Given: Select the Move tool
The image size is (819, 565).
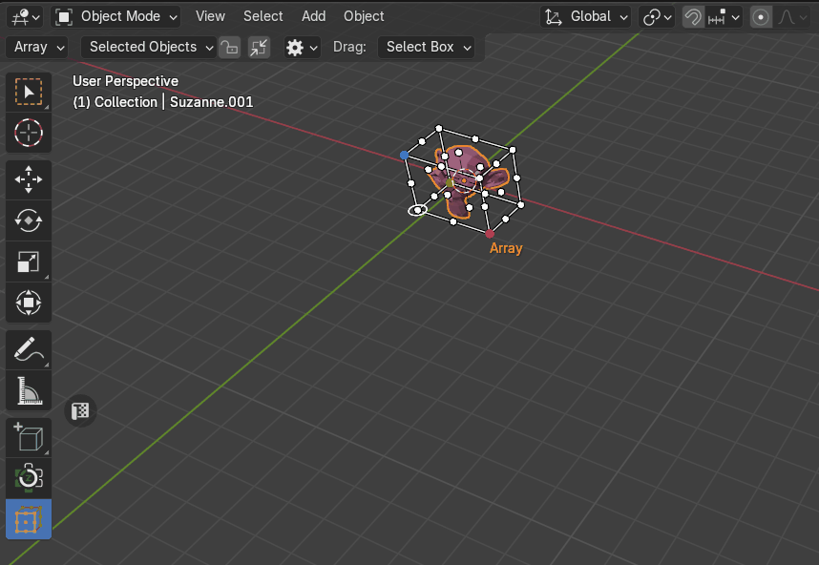Looking at the screenshot, I should tap(29, 179).
